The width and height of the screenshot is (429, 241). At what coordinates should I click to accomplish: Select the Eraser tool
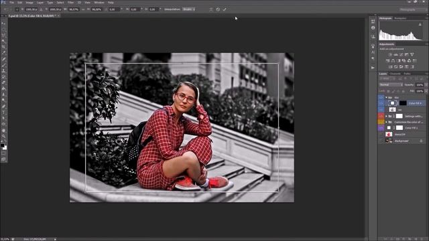(x=3, y=82)
